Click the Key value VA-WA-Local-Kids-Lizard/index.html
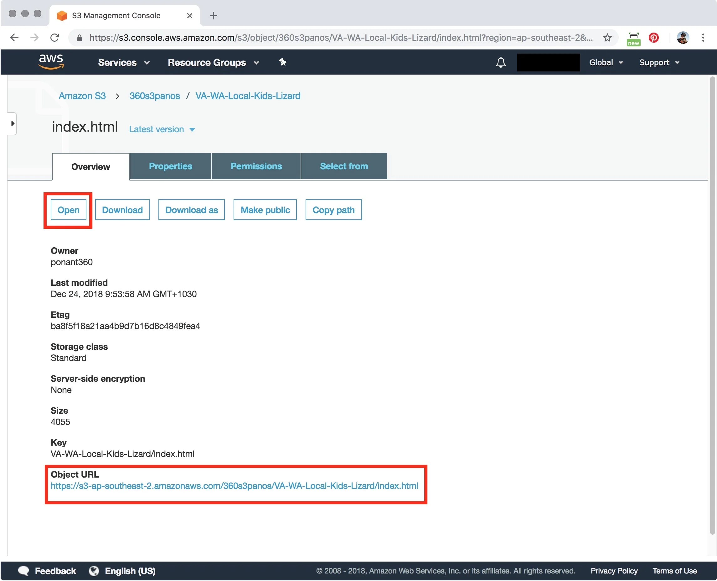Image resolution: width=717 pixels, height=581 pixels. click(x=122, y=454)
